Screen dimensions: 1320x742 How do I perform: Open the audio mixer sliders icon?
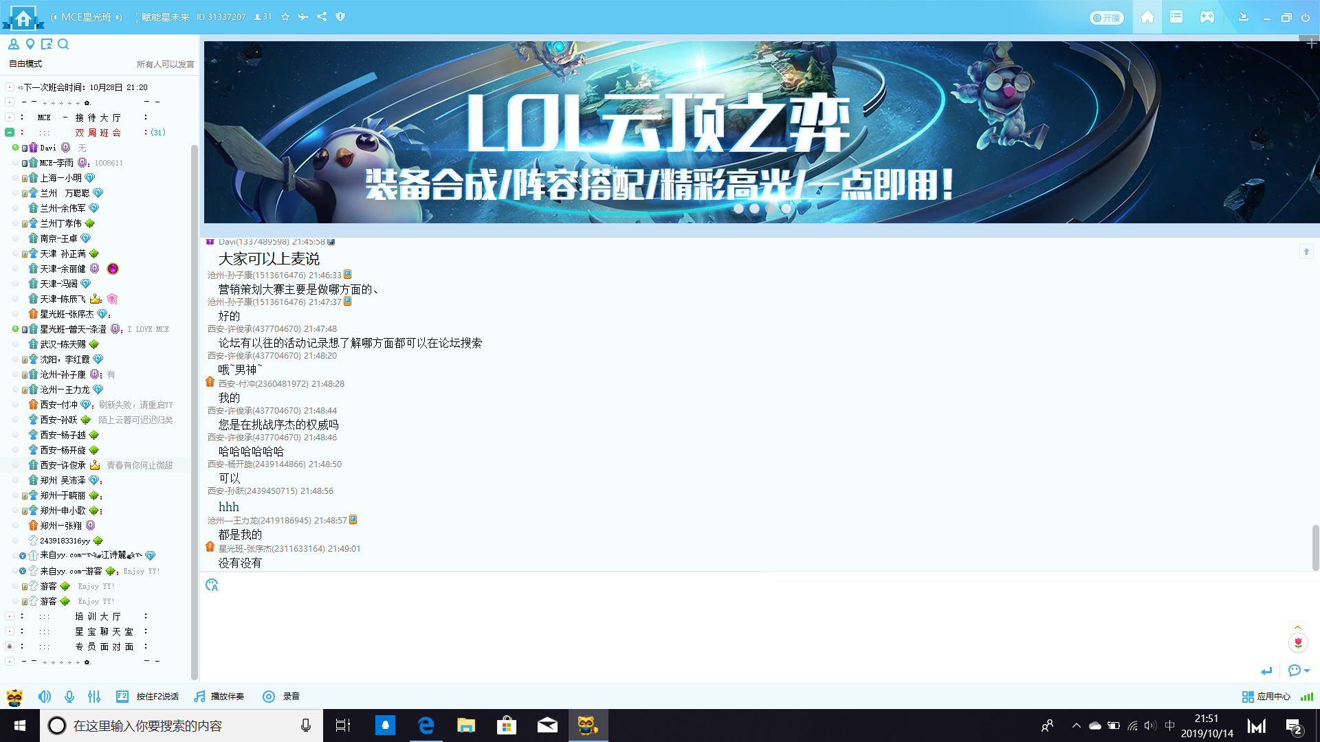coord(94,697)
